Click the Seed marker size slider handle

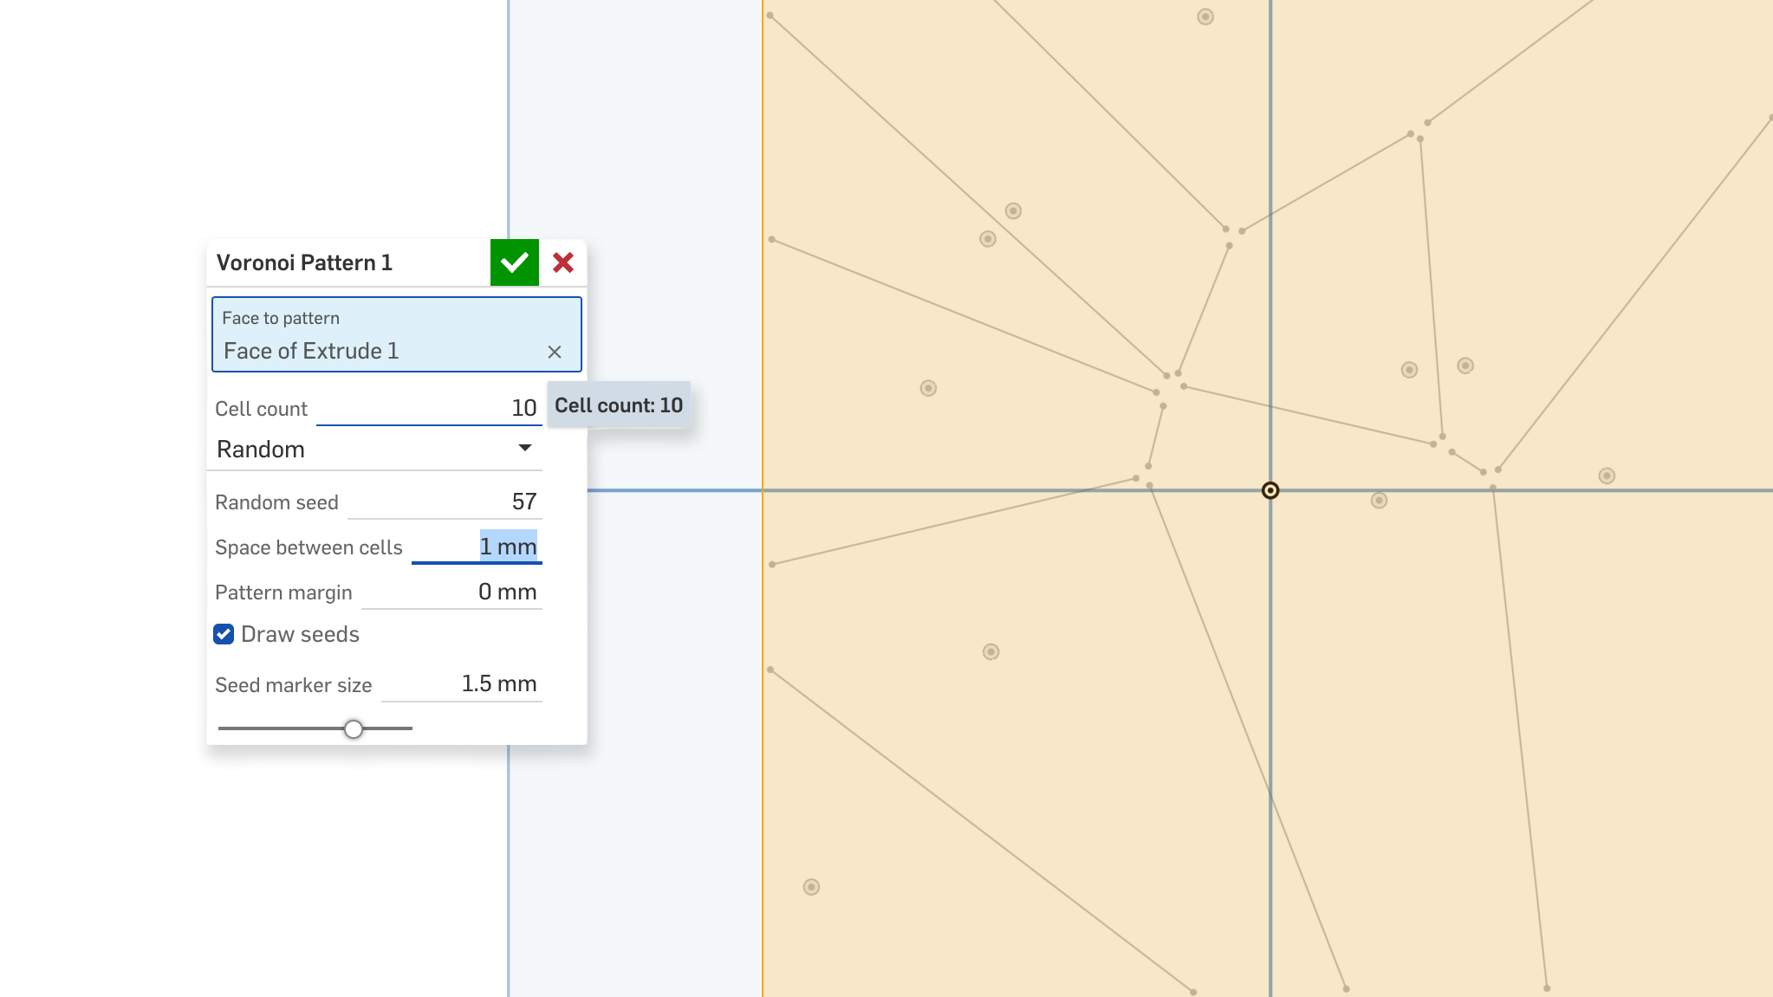coord(354,729)
